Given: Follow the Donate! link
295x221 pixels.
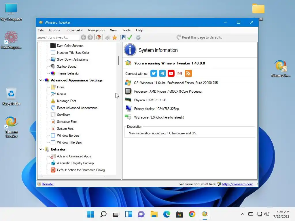Looking at the screenshot, I should [x=48, y=184].
